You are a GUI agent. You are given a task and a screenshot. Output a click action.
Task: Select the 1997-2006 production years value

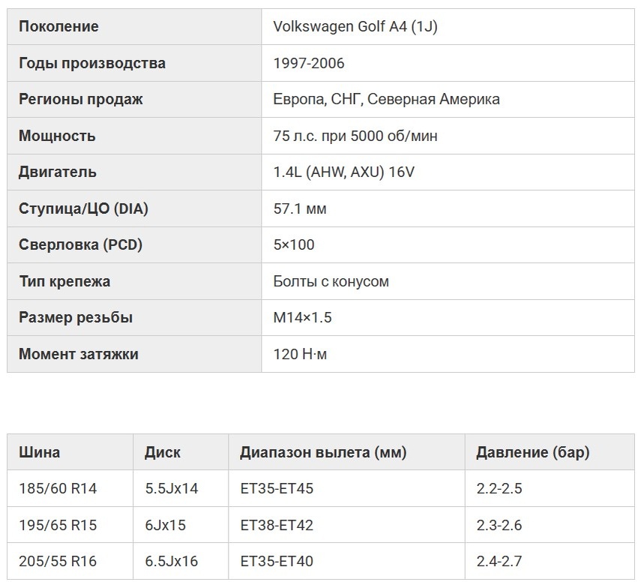tap(309, 63)
